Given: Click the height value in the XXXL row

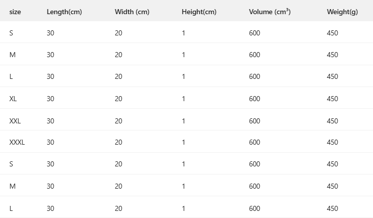Looking at the screenshot, I should 184,143.
